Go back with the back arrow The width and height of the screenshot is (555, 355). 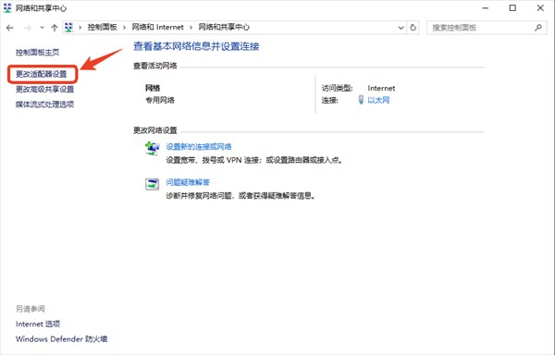click(10, 28)
